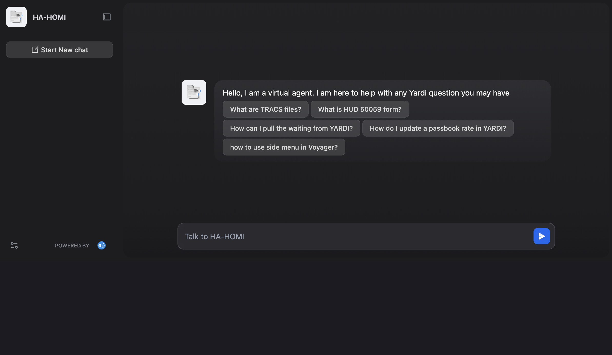Click the "Hello, I am a virtual agent" greeting text
This screenshot has width=612, height=355.
366,93
